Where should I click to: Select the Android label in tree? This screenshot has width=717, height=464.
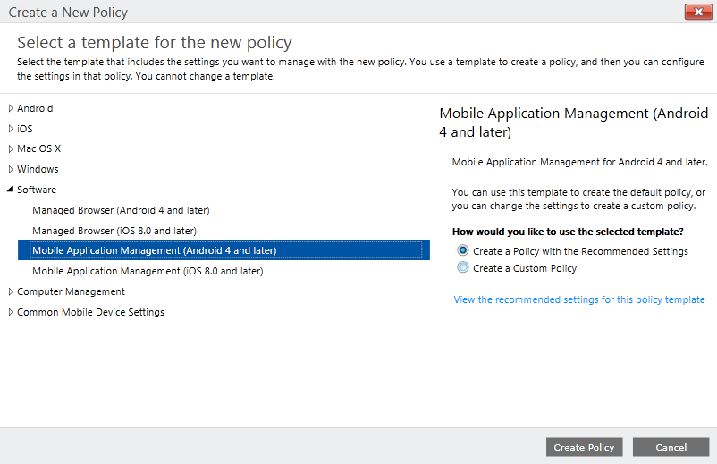tap(35, 108)
